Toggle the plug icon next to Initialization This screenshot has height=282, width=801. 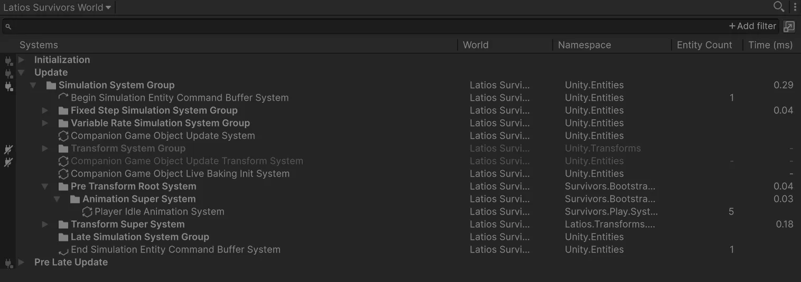[8, 60]
